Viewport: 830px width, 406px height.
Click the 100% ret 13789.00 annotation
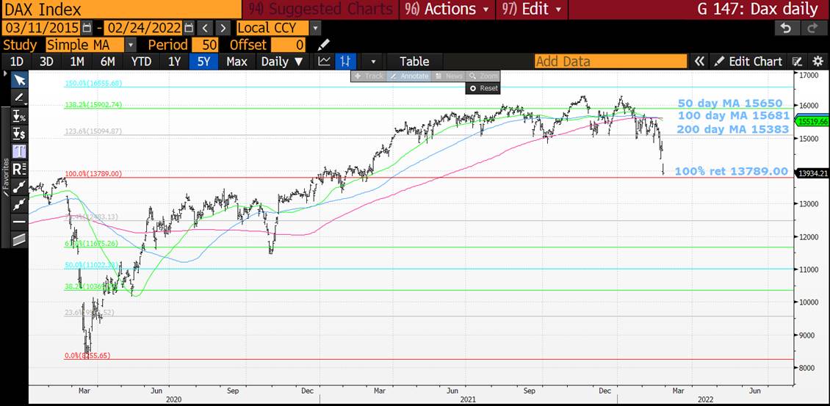[x=732, y=172]
